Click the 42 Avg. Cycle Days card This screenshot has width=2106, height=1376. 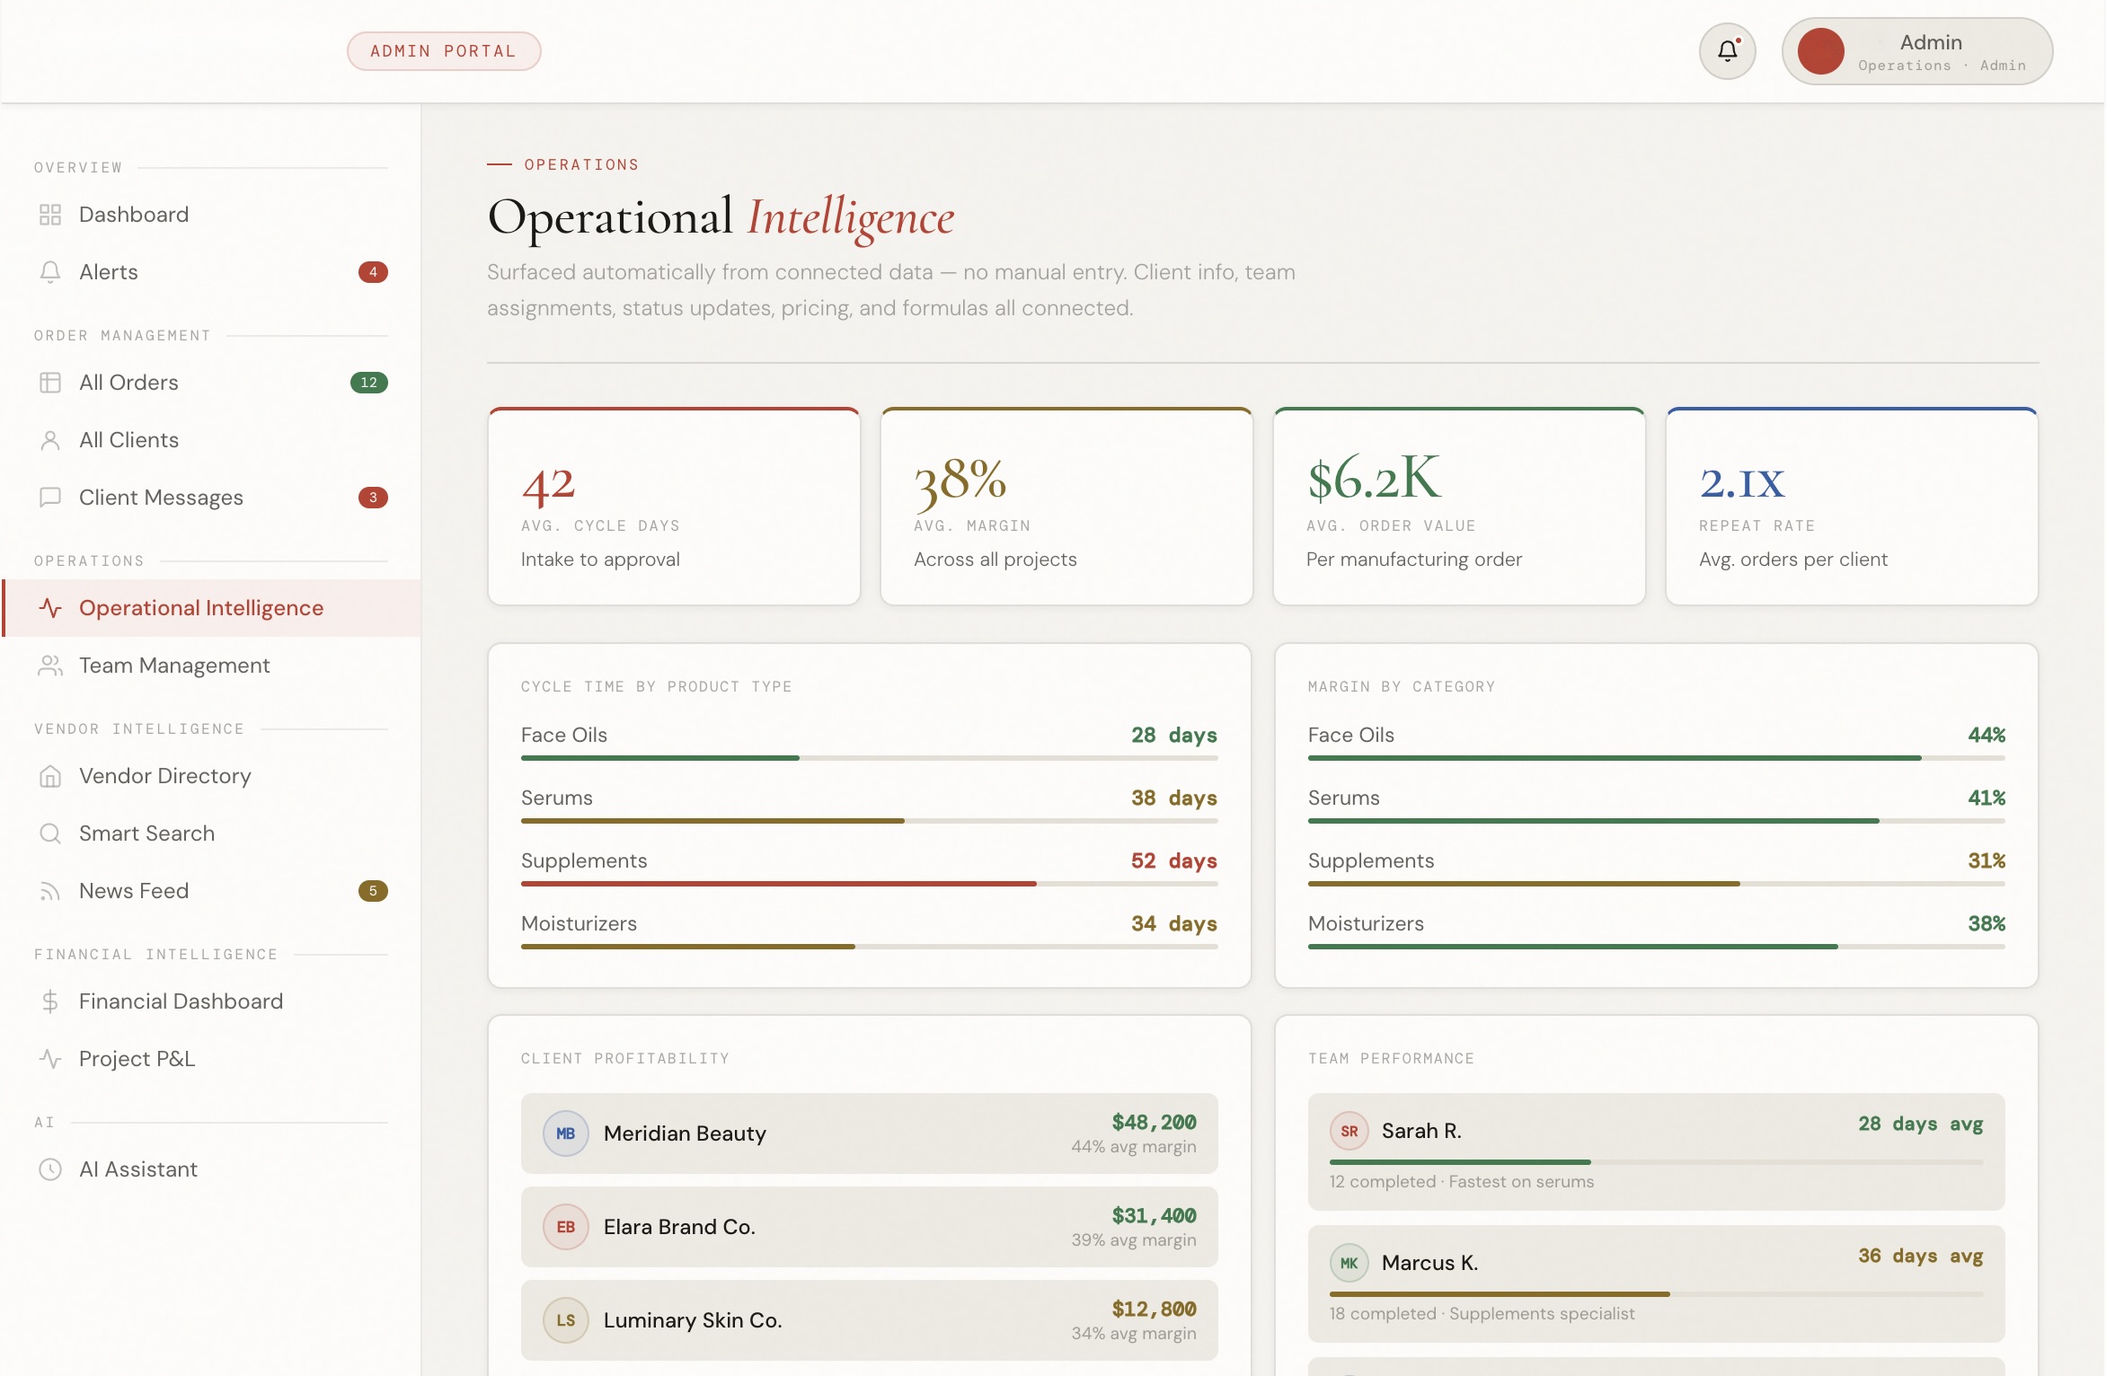click(x=674, y=507)
